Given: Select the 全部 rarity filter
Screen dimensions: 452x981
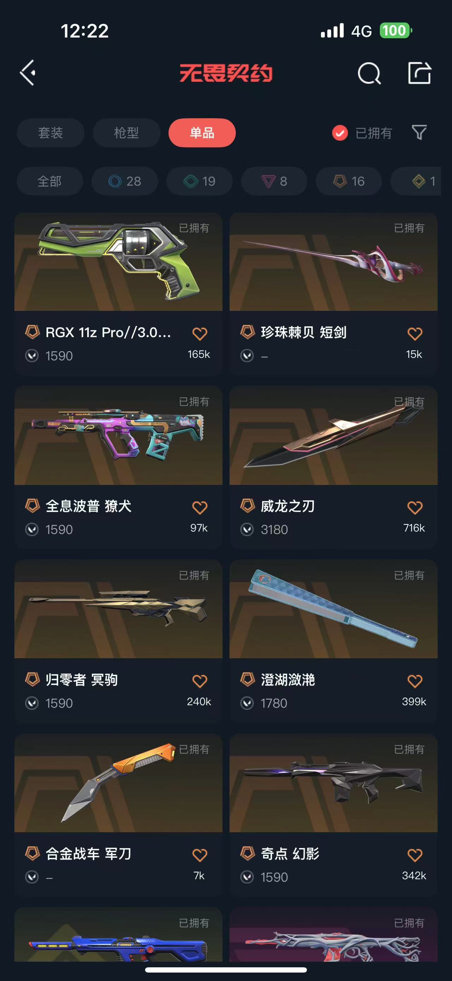Looking at the screenshot, I should click(50, 181).
